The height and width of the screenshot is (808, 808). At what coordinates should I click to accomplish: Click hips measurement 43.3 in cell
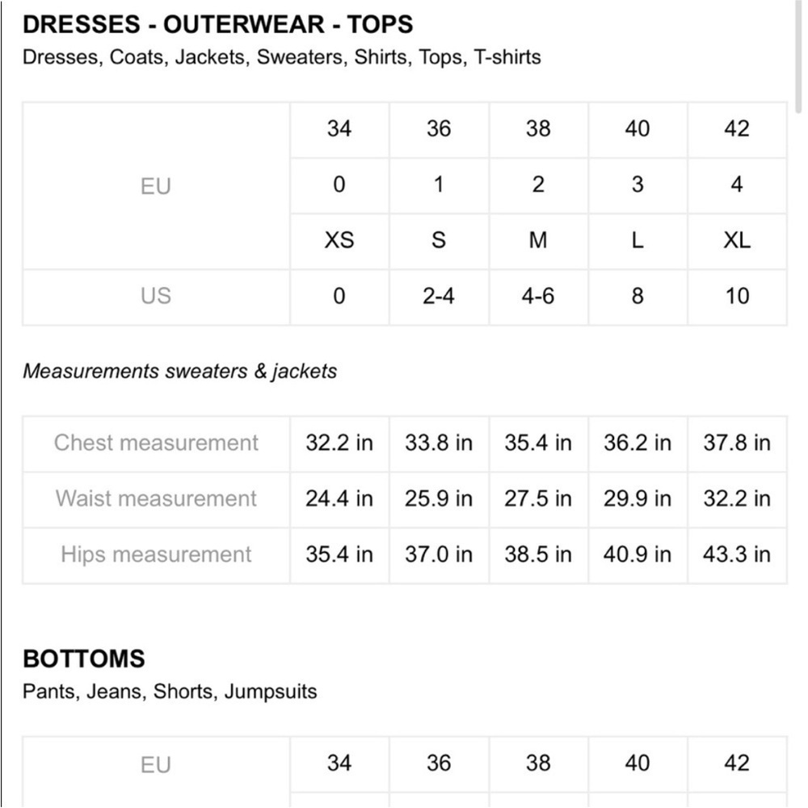(737, 555)
